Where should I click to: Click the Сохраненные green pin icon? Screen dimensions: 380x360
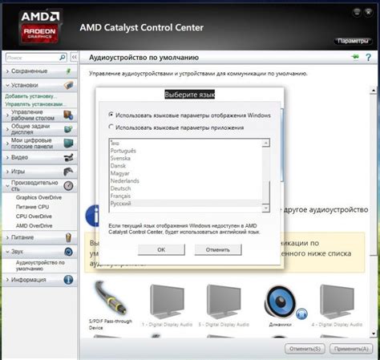pos(69,71)
